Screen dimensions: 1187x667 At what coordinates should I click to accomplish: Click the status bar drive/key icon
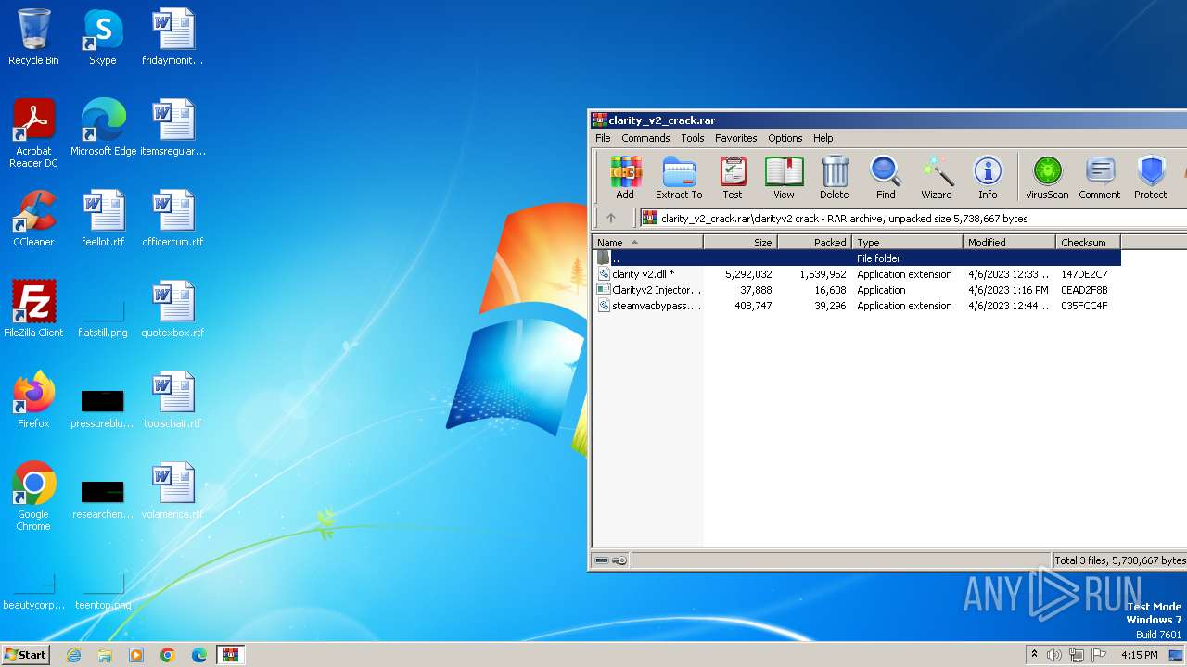point(610,560)
